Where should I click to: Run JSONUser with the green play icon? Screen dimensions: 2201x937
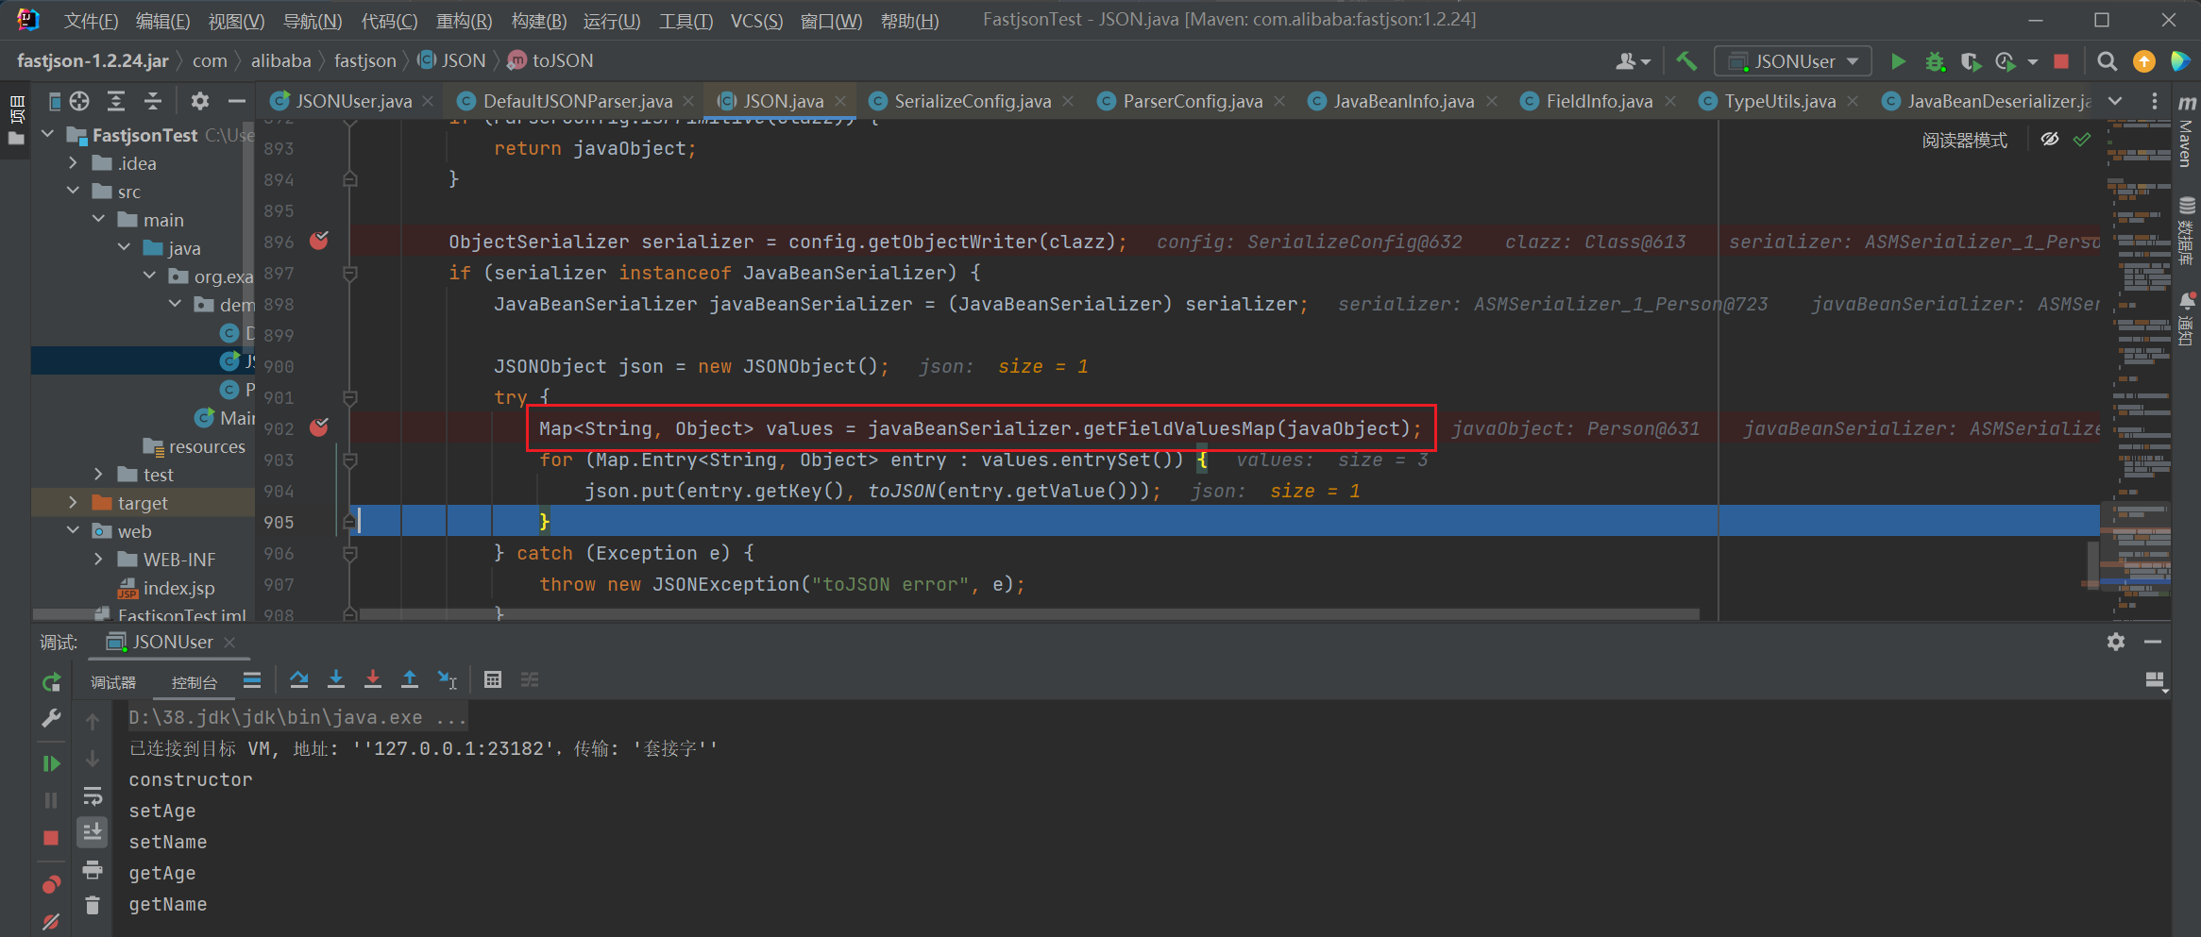point(1898,61)
